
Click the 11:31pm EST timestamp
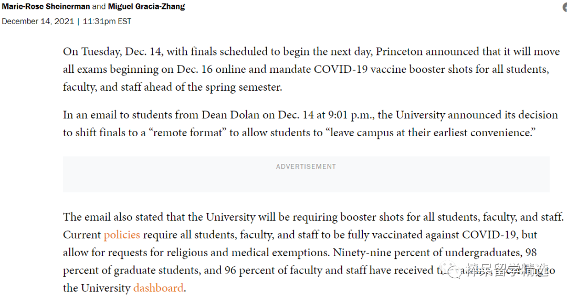(107, 21)
